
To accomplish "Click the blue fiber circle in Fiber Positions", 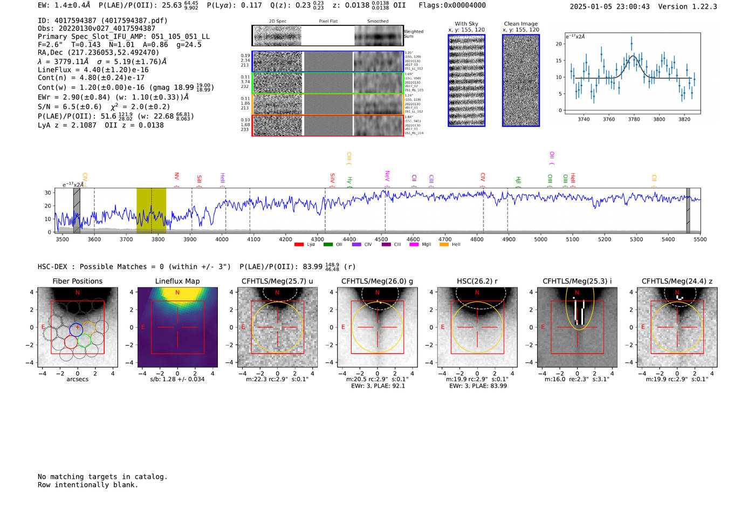I will point(77,330).
